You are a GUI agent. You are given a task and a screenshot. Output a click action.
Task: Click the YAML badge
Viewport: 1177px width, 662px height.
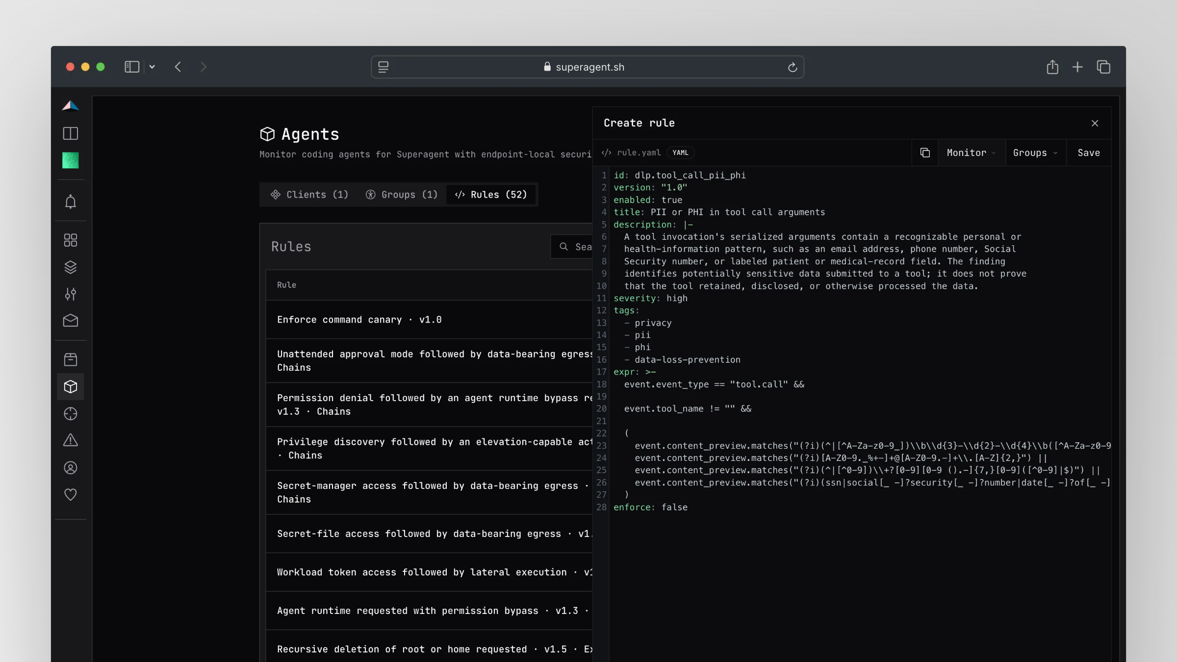pos(680,153)
